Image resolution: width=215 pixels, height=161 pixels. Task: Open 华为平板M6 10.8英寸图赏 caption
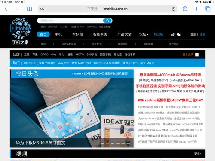point(40,143)
